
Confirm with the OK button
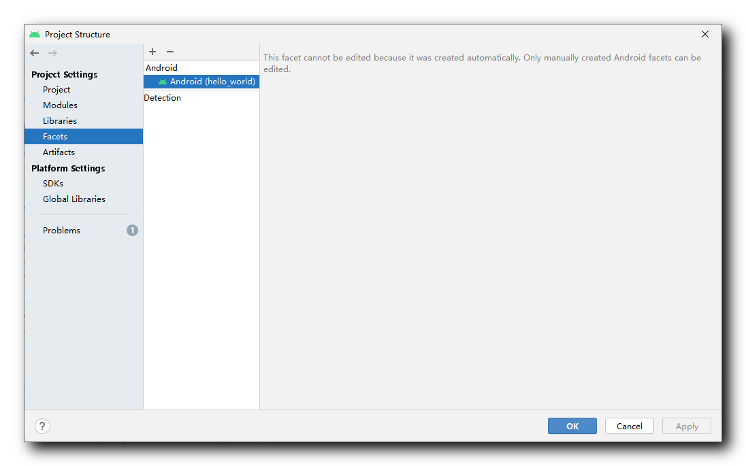click(572, 426)
